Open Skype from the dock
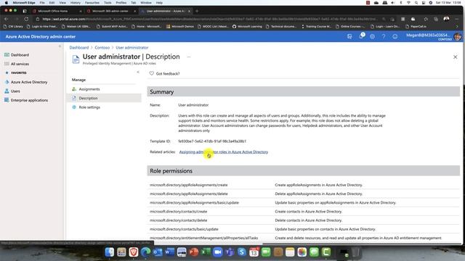The width and height of the screenshot is (465, 261). point(242,252)
